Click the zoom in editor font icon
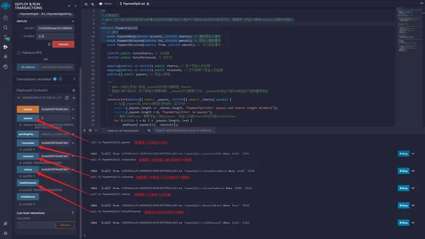425x239 pixels. [93, 4]
